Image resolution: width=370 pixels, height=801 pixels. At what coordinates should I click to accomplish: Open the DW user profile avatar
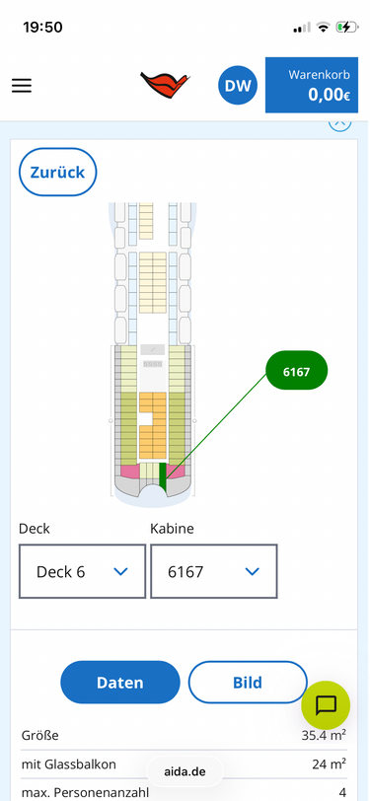coord(238,85)
